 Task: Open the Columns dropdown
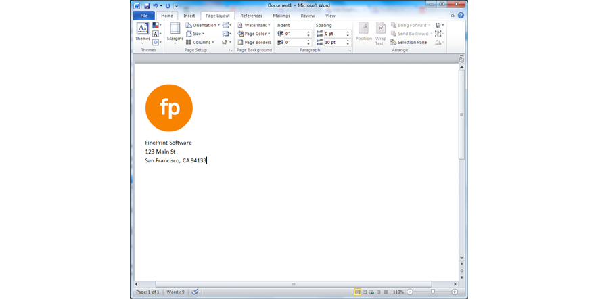coord(200,42)
